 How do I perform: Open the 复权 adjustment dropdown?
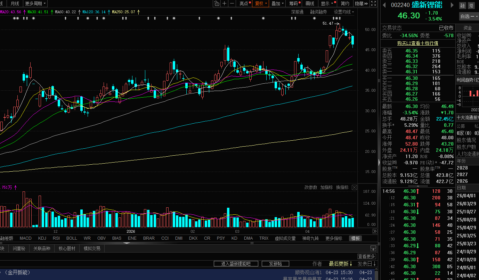pyautogui.click(x=261, y=3)
